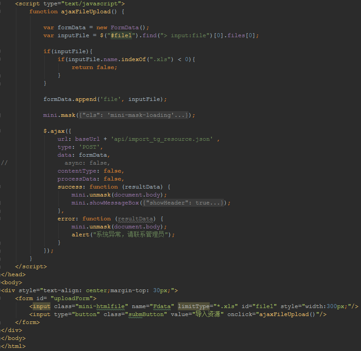The image size is (361, 351).
Task: Click the indexOf method name
Action: click(134, 59)
